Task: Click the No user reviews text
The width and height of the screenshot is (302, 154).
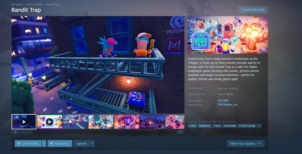Action: click(228, 88)
